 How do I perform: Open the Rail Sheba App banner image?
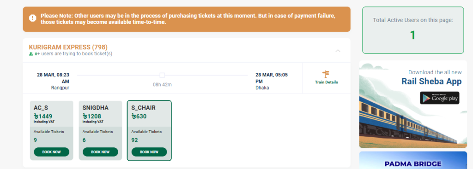pyautogui.click(x=413, y=104)
